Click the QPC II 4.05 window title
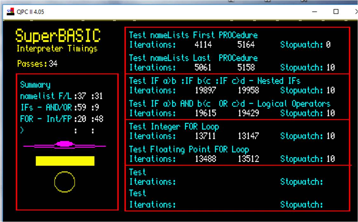 [30, 12]
